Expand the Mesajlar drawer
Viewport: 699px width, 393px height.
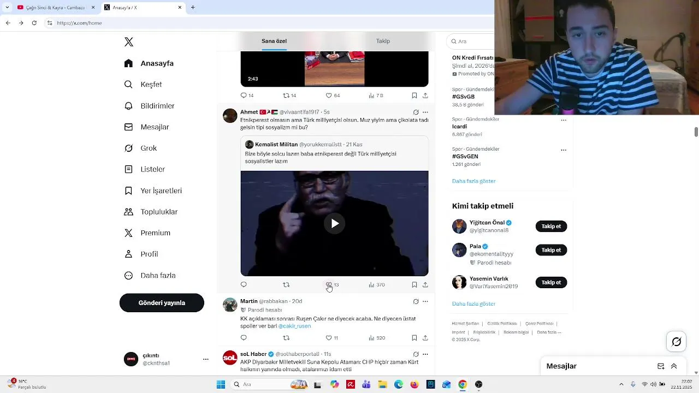click(674, 366)
